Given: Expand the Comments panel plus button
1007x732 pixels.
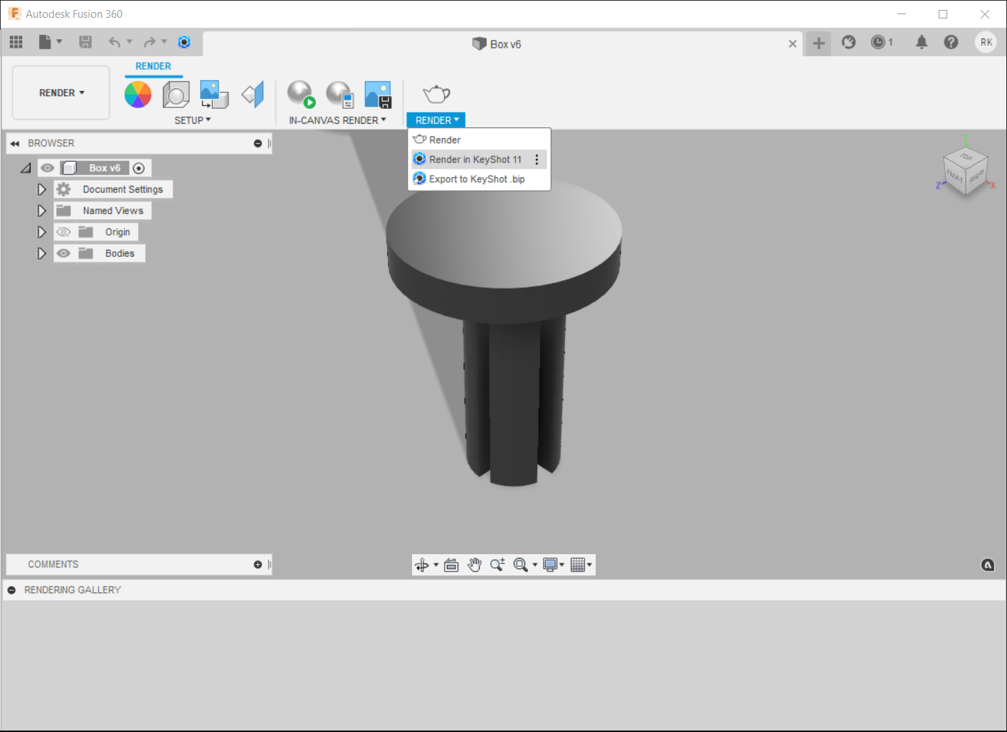Looking at the screenshot, I should coord(258,565).
